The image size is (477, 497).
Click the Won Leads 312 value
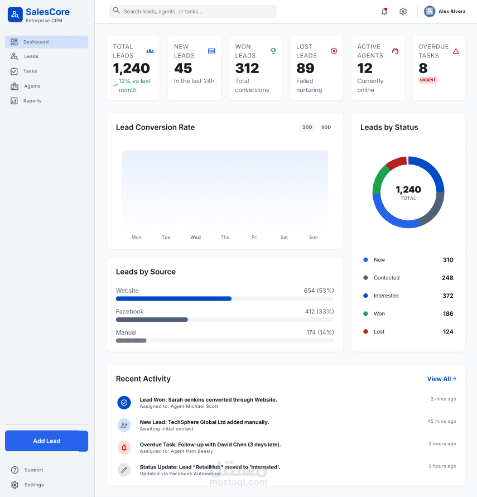[x=247, y=68]
